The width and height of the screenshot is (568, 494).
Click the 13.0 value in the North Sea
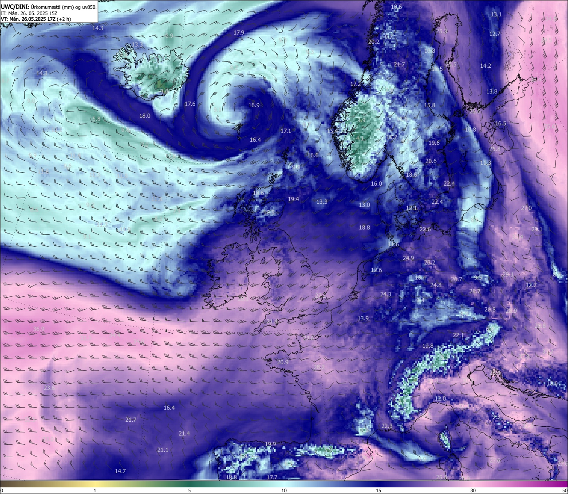click(364, 205)
